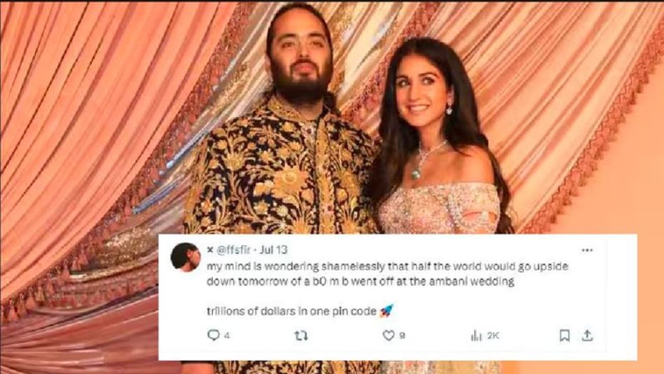Click the retweet arrows icon
This screenshot has height=374, width=664.
click(x=301, y=336)
